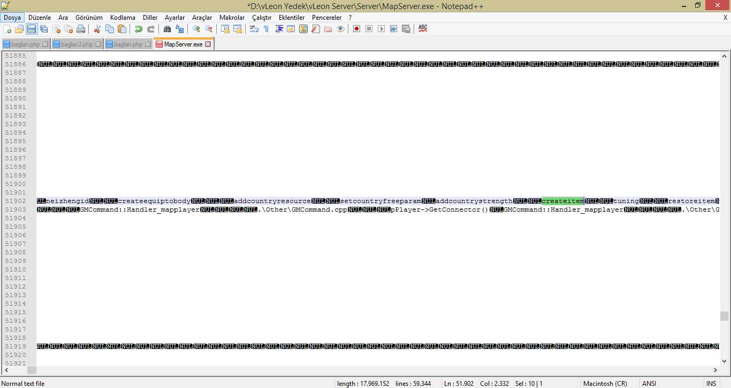Image resolution: width=731 pixels, height=388 pixels.
Task: Click the vertical scrollbar up arrow
Action: coord(725,56)
